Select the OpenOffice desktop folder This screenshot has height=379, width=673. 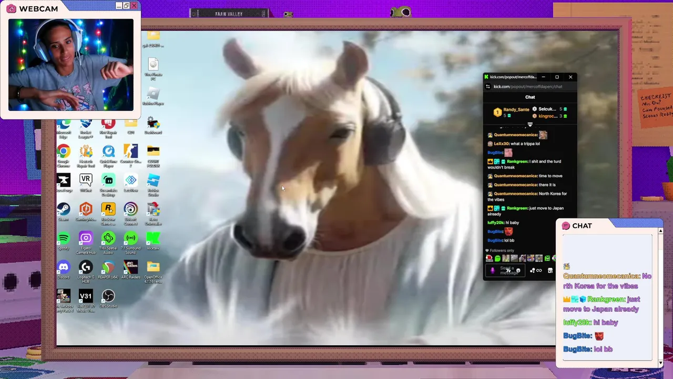[x=153, y=272]
